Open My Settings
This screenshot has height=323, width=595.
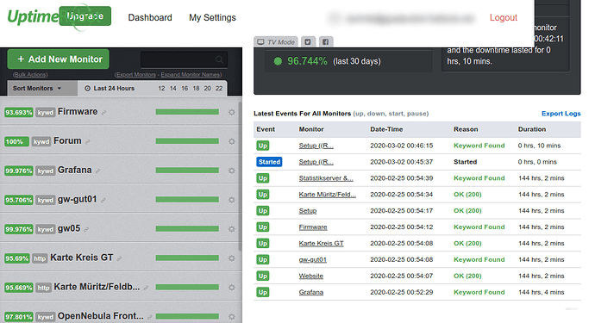[x=212, y=17]
